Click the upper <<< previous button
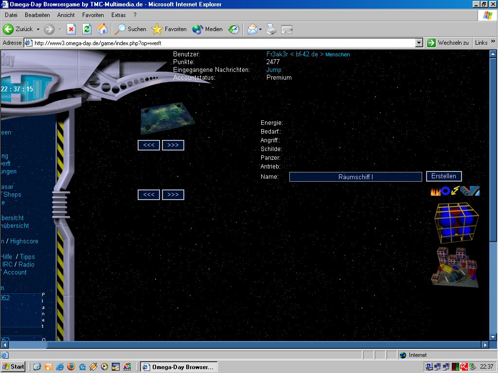 point(149,145)
